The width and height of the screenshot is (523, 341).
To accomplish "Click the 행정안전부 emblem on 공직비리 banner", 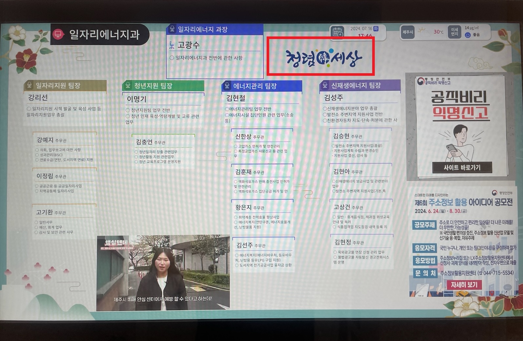I will click(420, 81).
